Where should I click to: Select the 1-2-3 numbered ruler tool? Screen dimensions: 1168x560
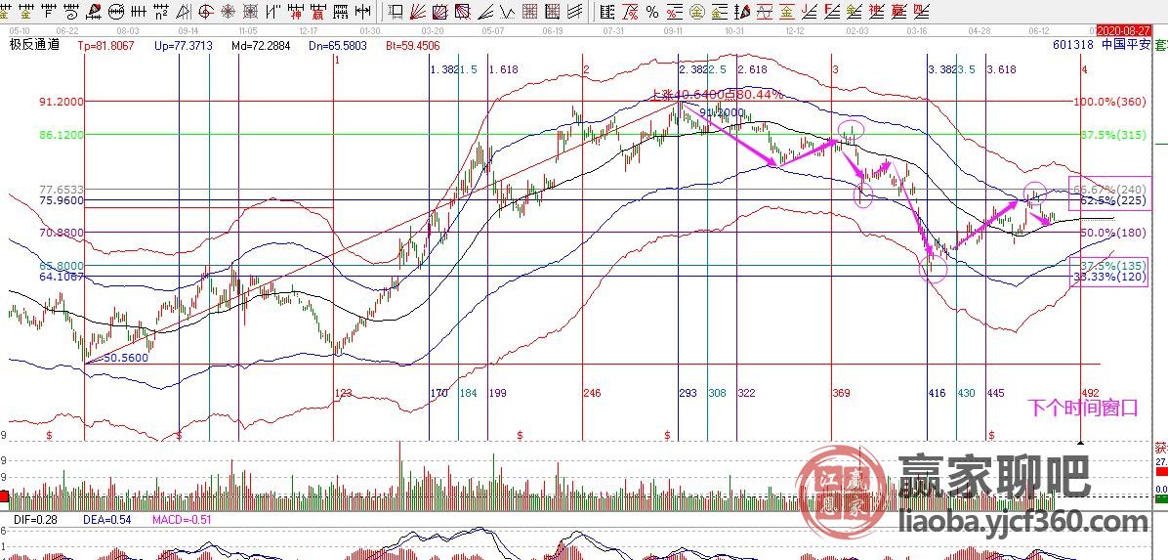[x=341, y=11]
